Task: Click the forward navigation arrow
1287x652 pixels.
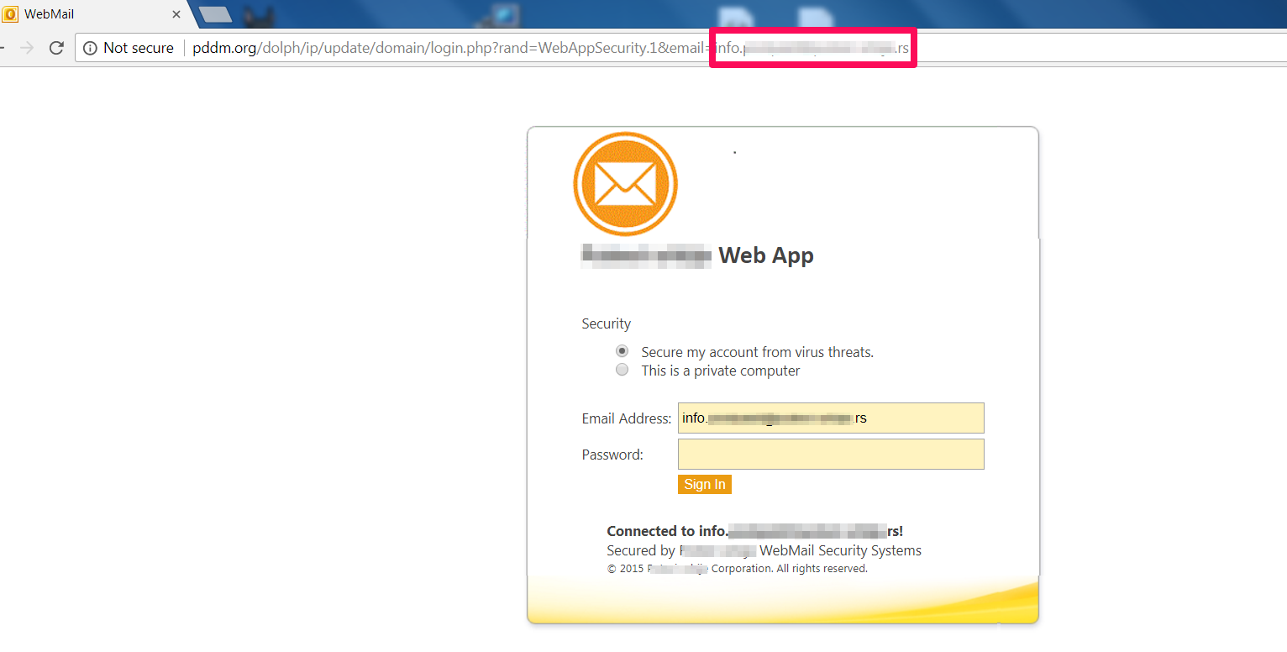Action: 28,48
